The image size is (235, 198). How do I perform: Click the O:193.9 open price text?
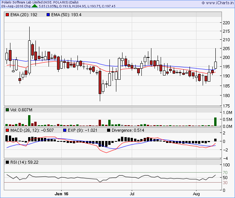(x=64, y=6)
